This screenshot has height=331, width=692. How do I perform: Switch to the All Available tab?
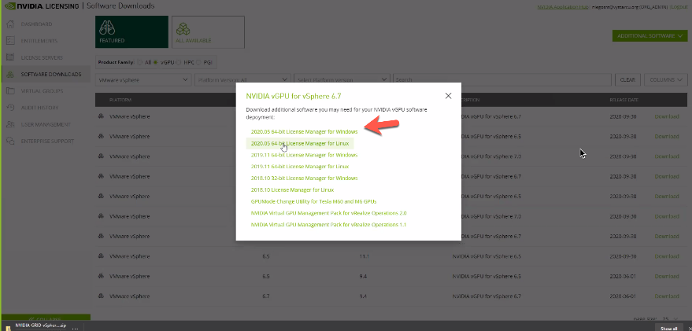pos(208,32)
